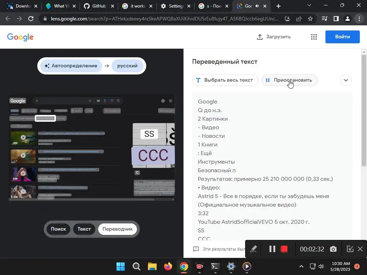Image resolution: width=367 pixels, height=275 pixels.
Task: Stop the screen recording with red square
Action: 284,249
